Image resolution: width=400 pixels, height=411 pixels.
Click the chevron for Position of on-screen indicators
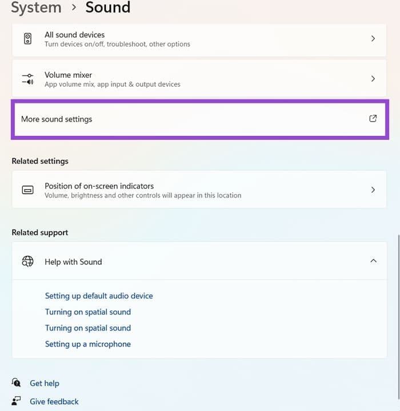point(373,190)
